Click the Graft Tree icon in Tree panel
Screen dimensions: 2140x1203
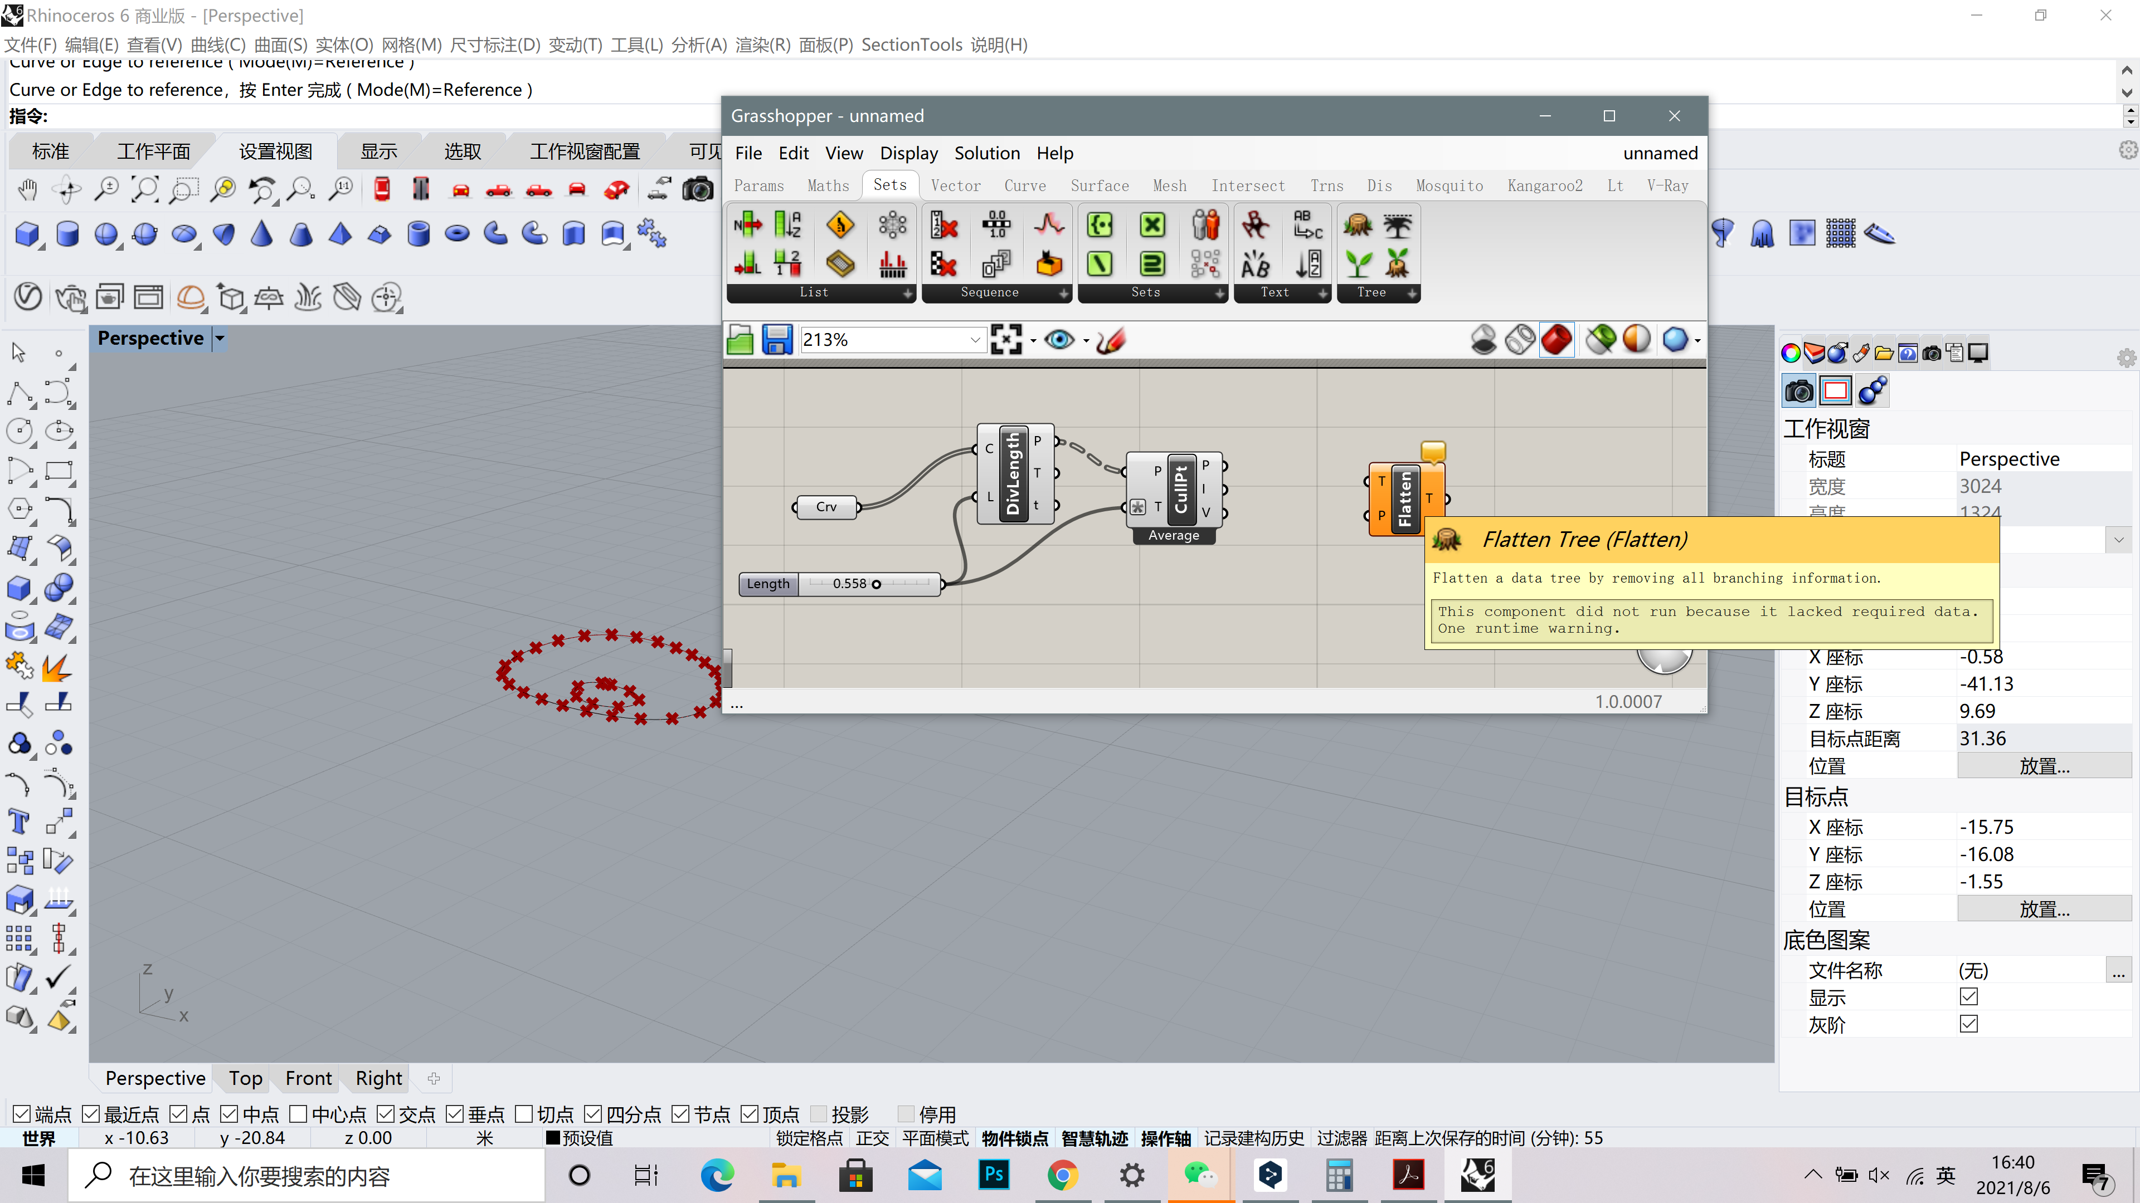coord(1358,264)
